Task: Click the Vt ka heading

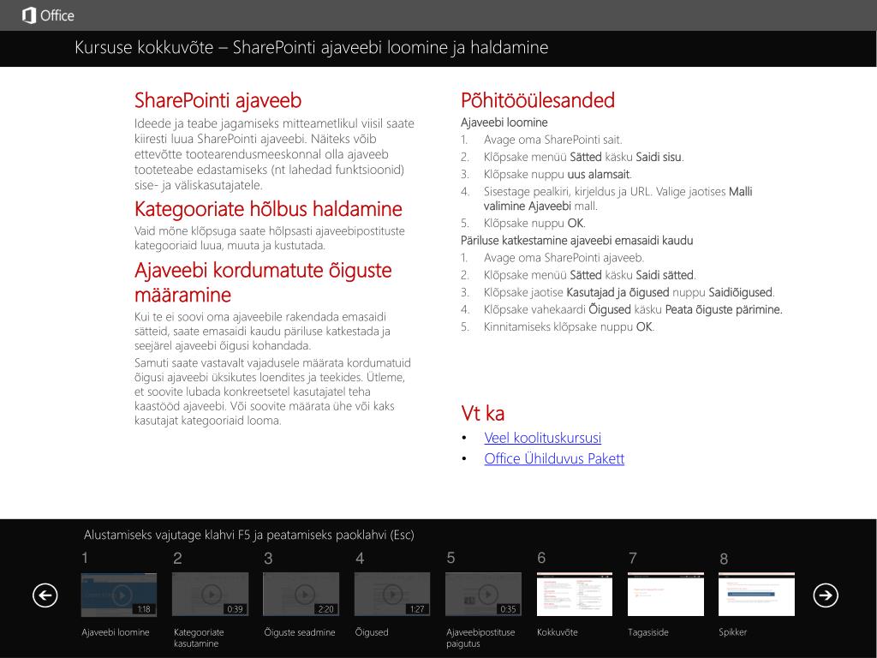Action: 483,414
